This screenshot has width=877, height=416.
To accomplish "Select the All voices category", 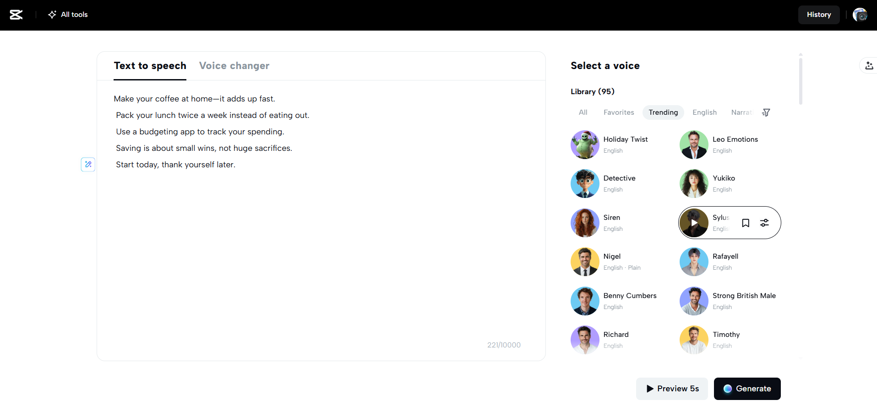I will coord(583,112).
